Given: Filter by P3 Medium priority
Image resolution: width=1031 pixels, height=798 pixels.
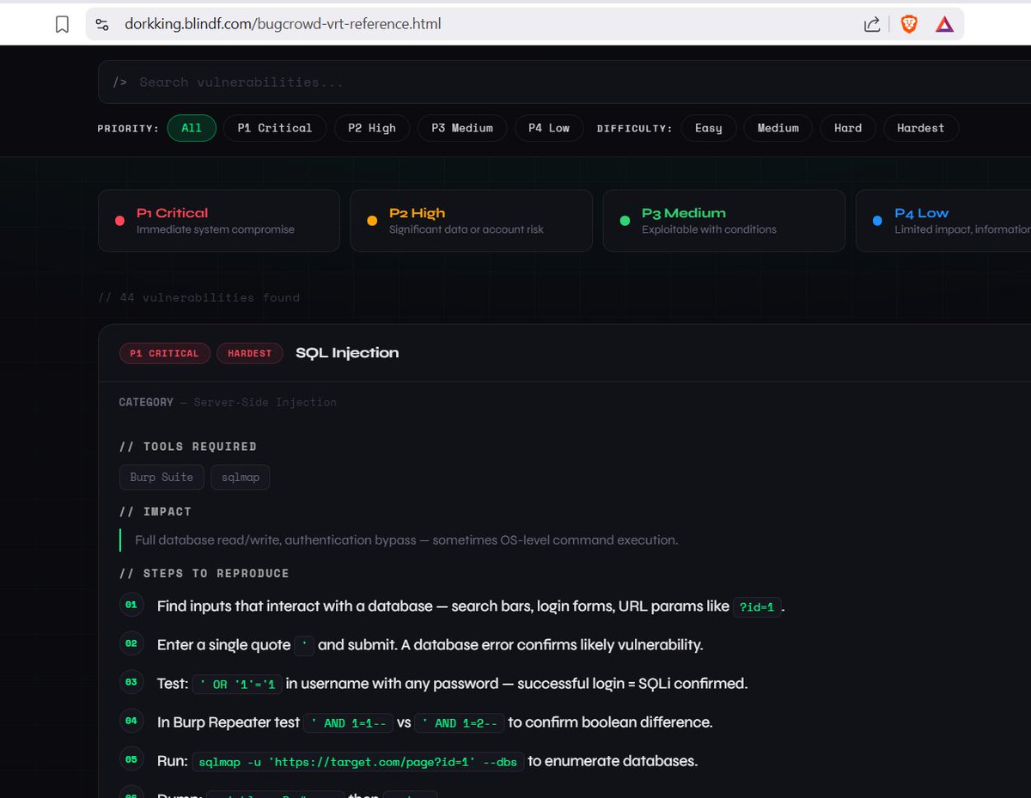Looking at the screenshot, I should pyautogui.click(x=462, y=128).
